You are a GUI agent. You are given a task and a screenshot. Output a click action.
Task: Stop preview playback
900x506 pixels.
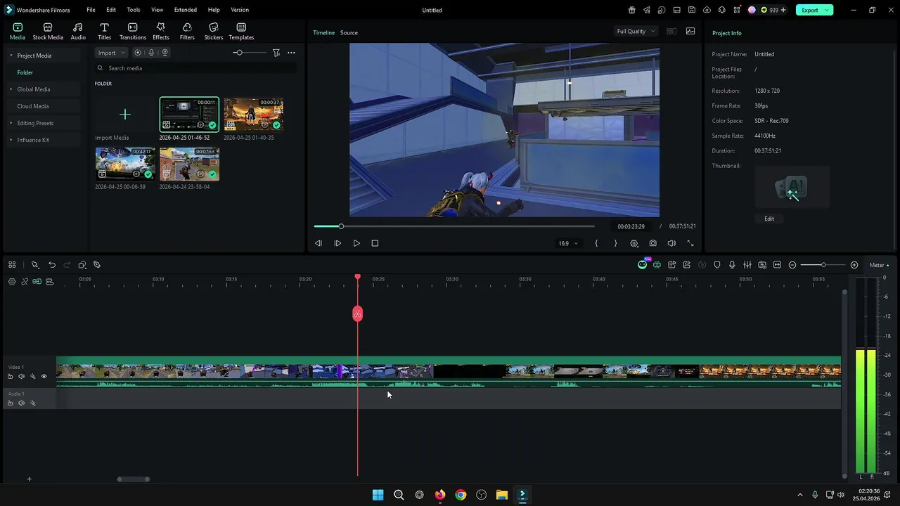(375, 243)
